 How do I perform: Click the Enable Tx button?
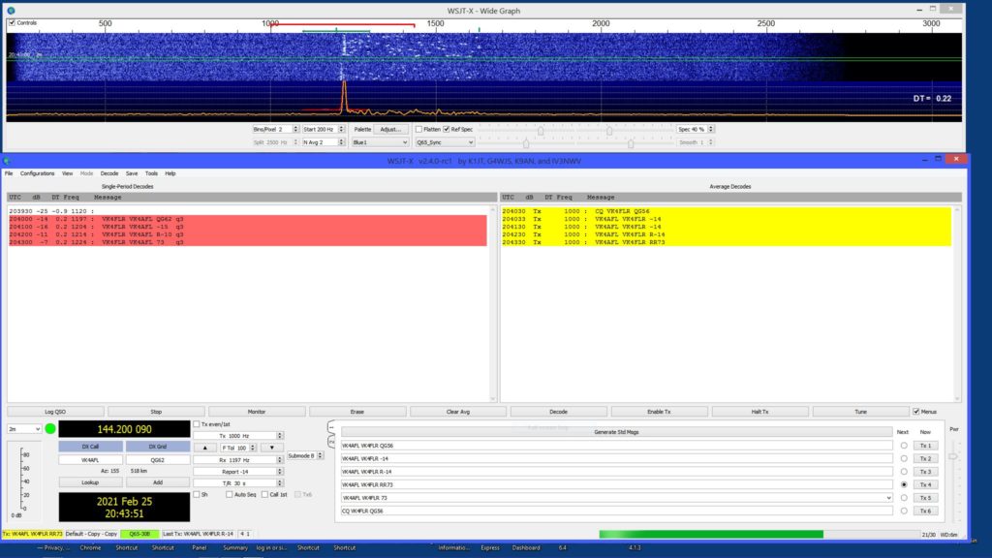659,412
